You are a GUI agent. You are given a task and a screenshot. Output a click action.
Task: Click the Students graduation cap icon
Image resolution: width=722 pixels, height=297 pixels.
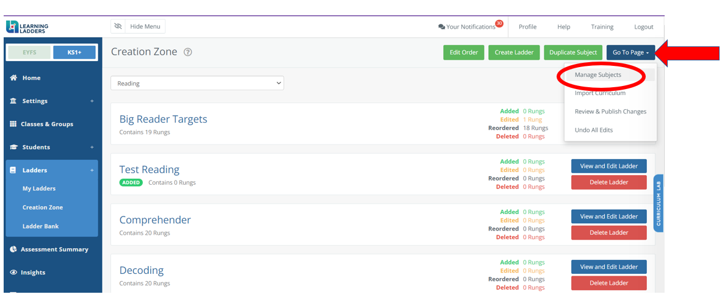point(14,147)
